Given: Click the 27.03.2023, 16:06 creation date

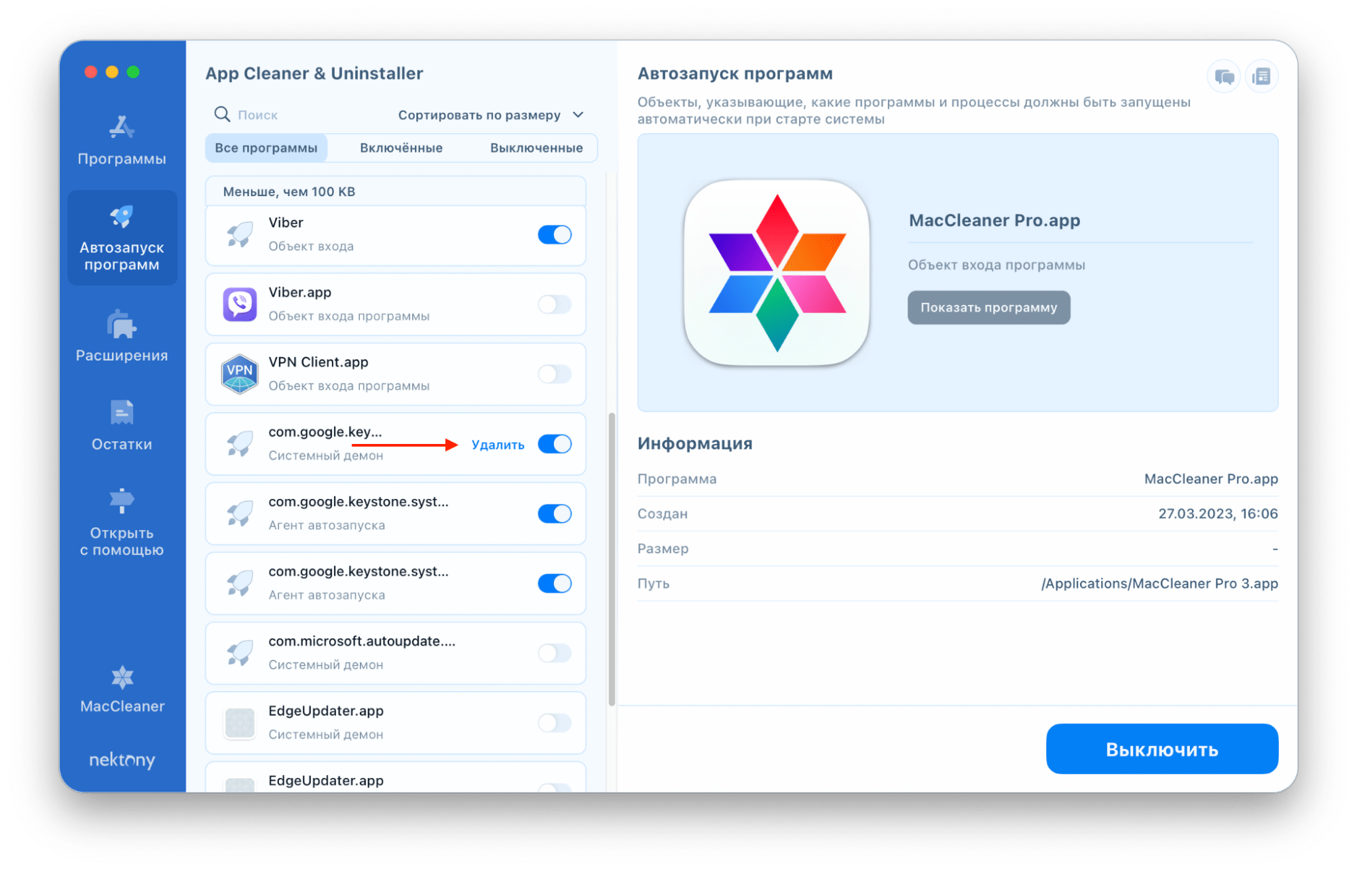Looking at the screenshot, I should (1218, 514).
